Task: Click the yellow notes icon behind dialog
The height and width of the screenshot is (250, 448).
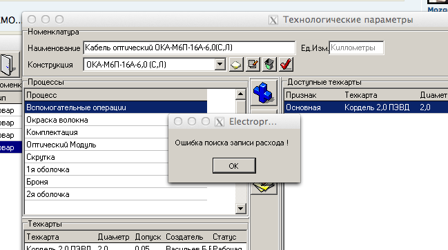Action: click(264, 188)
